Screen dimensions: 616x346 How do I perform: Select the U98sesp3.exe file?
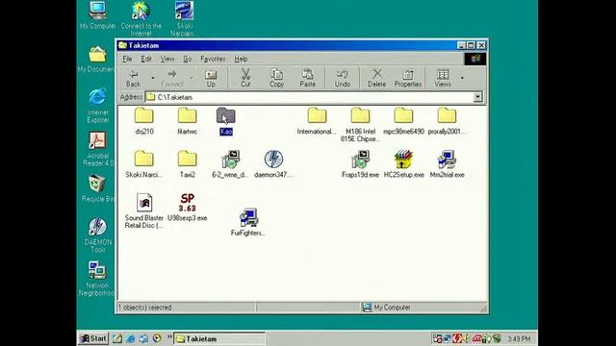[187, 208]
